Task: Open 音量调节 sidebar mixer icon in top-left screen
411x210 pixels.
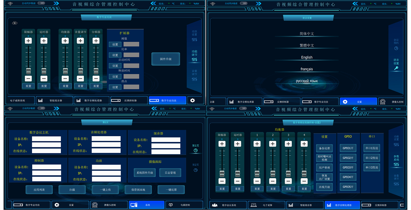Action: [194, 79]
